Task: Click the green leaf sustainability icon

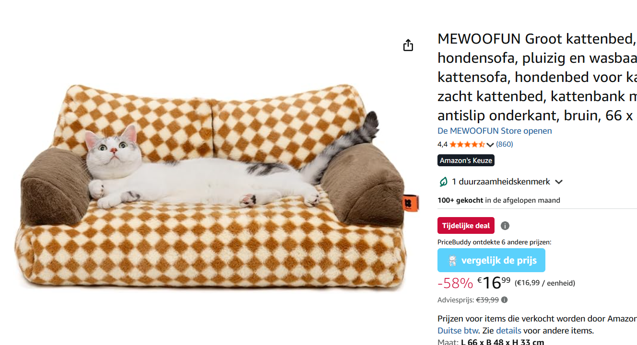Action: (443, 182)
